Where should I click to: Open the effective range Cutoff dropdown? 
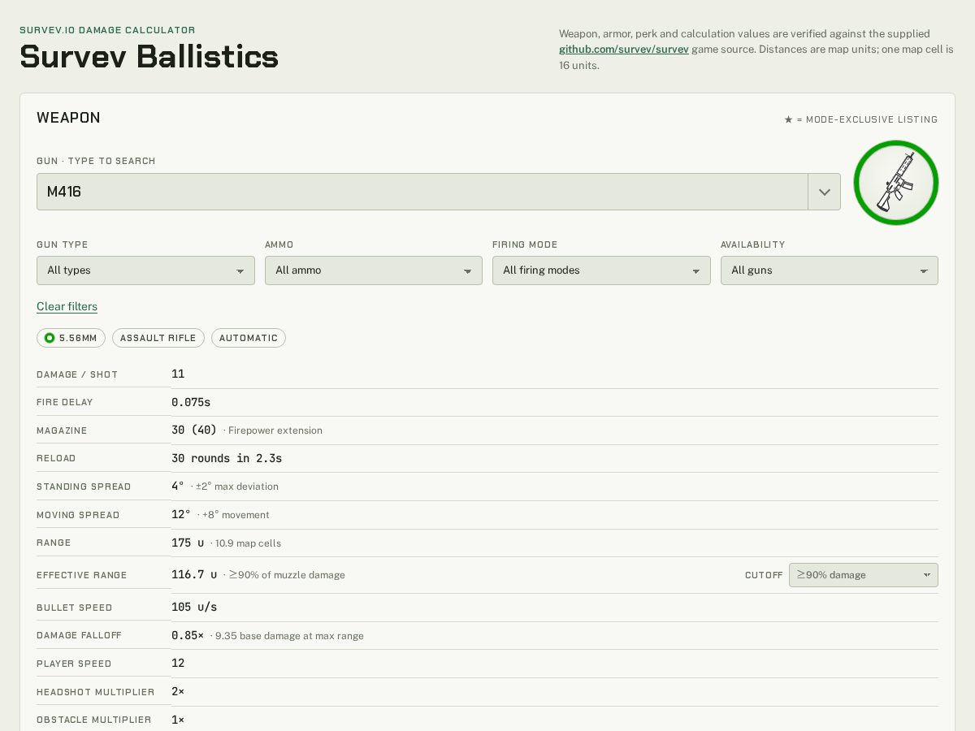coord(864,575)
